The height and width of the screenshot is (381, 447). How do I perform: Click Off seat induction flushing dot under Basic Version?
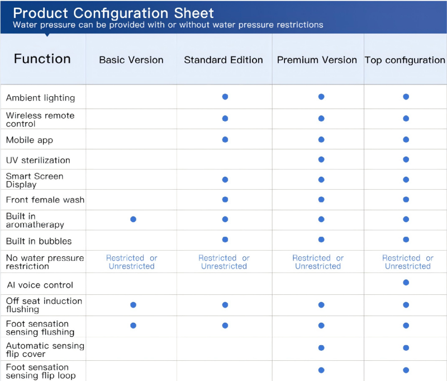point(133,305)
